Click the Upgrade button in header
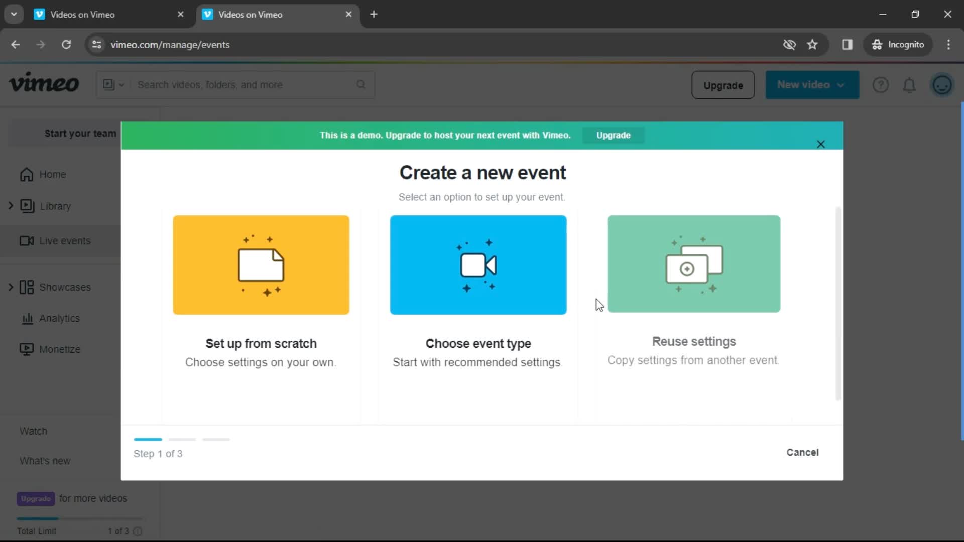 point(723,85)
